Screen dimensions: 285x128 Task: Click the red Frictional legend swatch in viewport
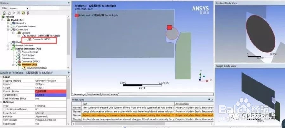tap(77, 15)
